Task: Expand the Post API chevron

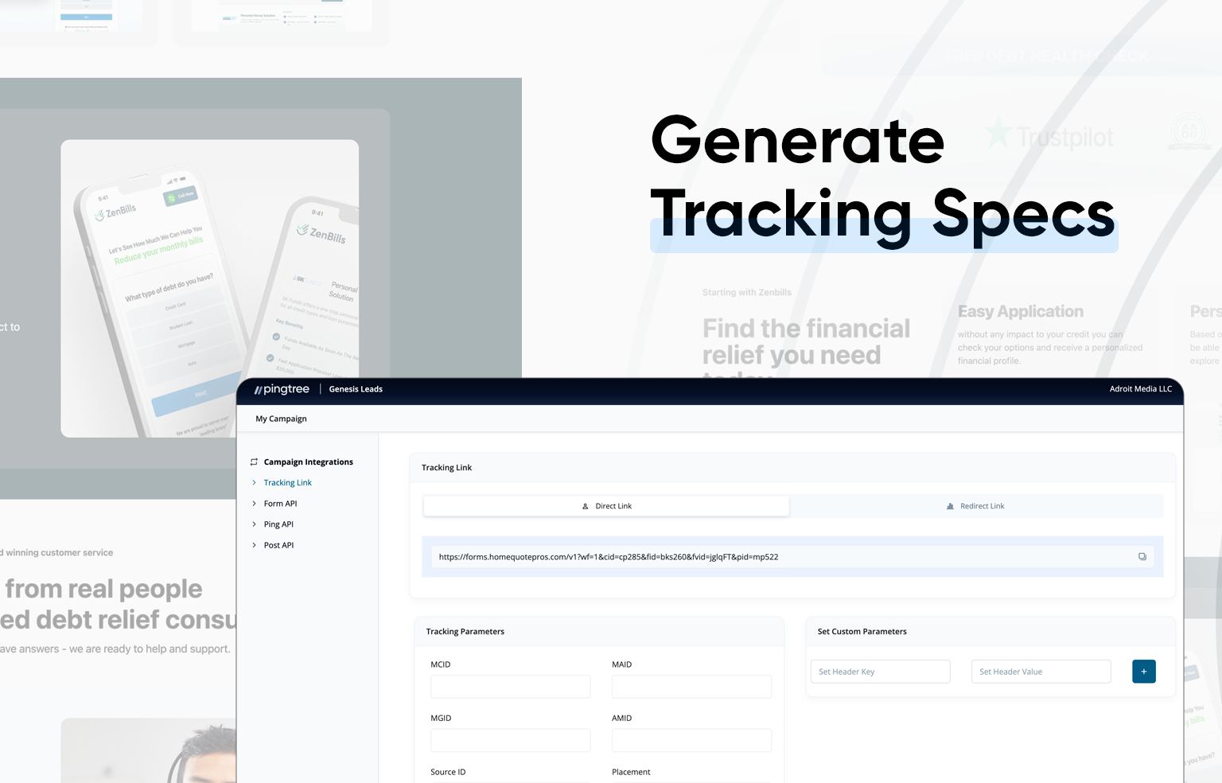Action: click(254, 545)
